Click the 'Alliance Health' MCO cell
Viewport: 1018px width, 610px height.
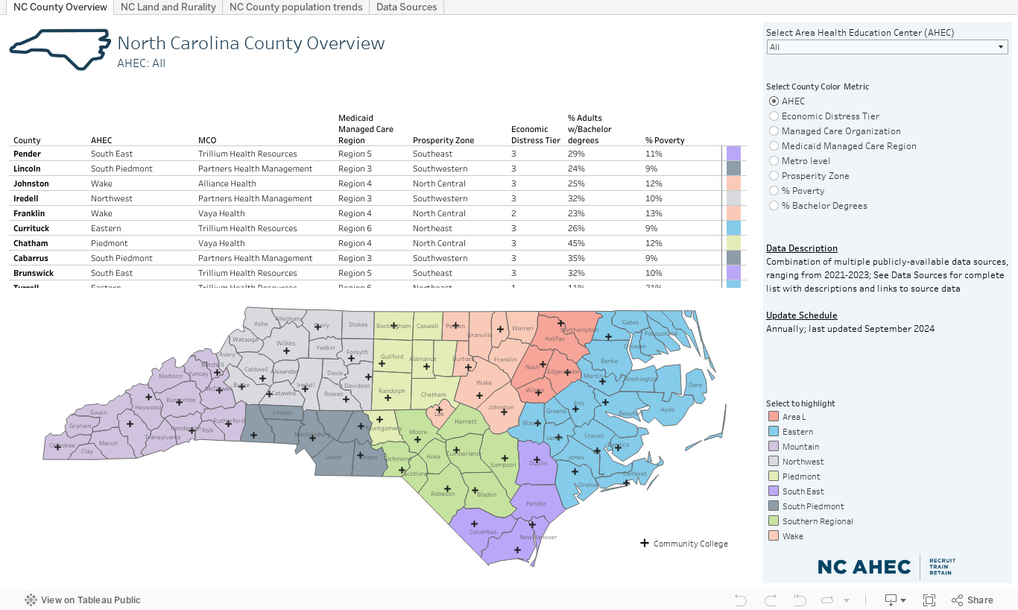point(227,183)
